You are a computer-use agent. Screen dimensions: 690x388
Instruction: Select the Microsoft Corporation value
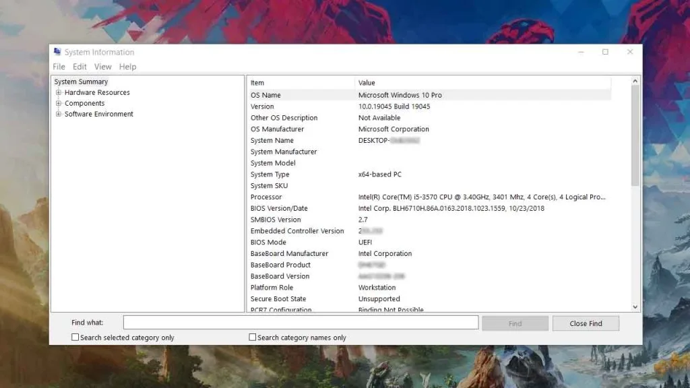[x=394, y=129]
